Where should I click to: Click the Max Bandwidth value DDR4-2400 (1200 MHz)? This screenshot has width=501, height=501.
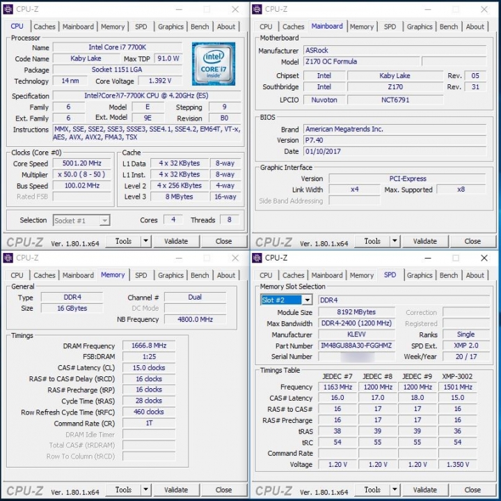coord(356,323)
